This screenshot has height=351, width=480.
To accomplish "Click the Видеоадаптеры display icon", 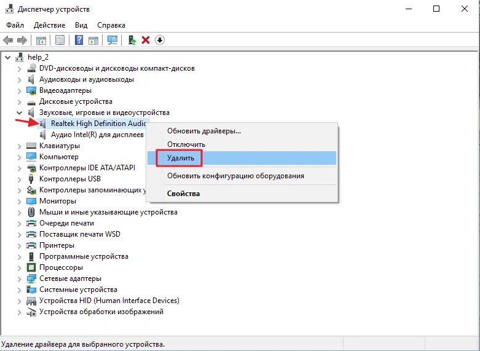I will [x=31, y=90].
